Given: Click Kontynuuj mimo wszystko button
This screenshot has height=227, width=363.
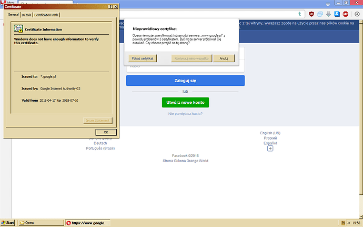Looking at the screenshot, I should (191, 58).
